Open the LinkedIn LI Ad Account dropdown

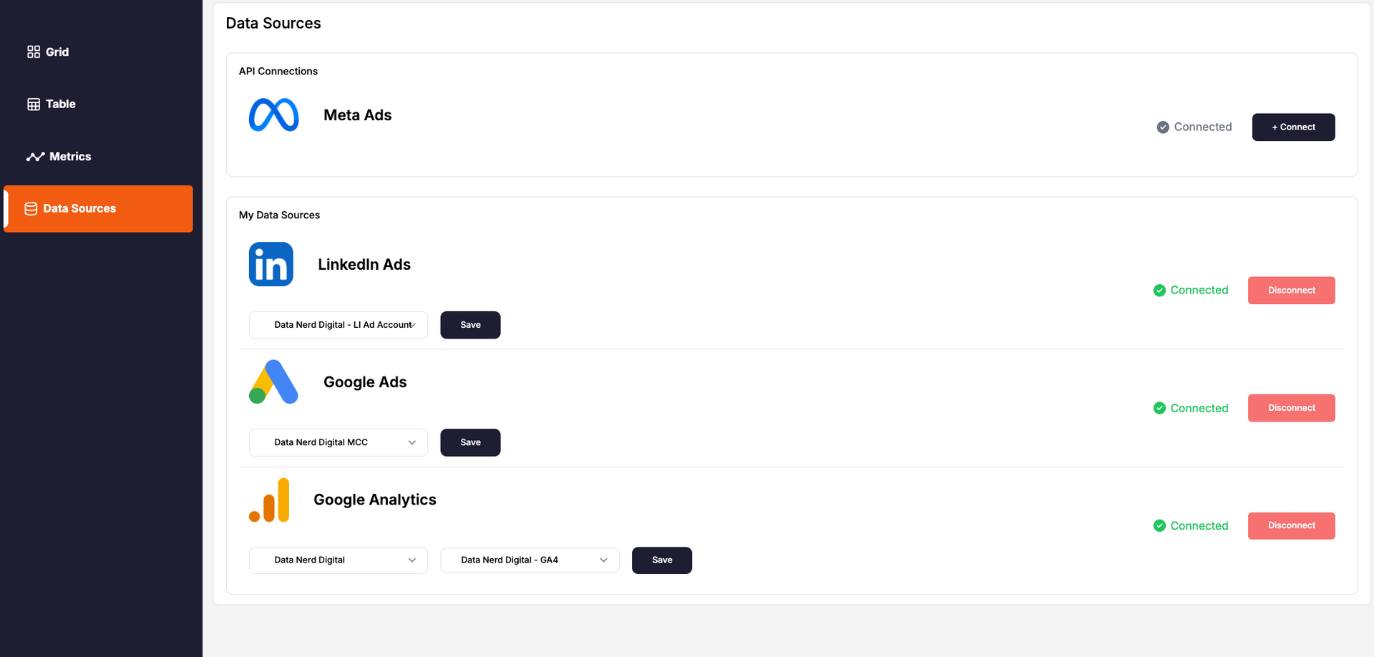(338, 325)
